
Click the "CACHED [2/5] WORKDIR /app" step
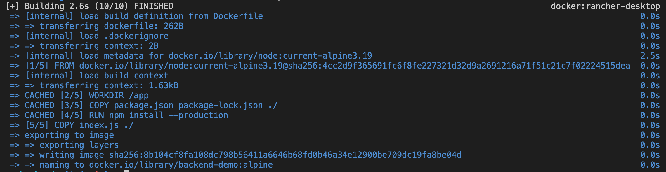tap(86, 95)
